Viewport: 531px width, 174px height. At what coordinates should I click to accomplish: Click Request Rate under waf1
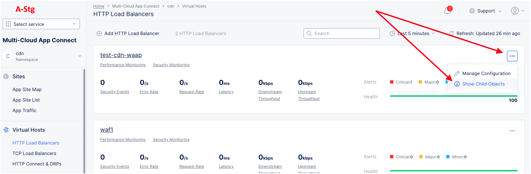pyautogui.click(x=192, y=166)
